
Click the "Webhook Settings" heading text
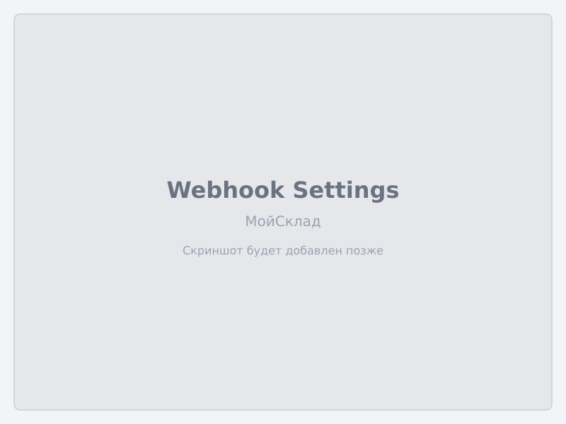[283, 190]
